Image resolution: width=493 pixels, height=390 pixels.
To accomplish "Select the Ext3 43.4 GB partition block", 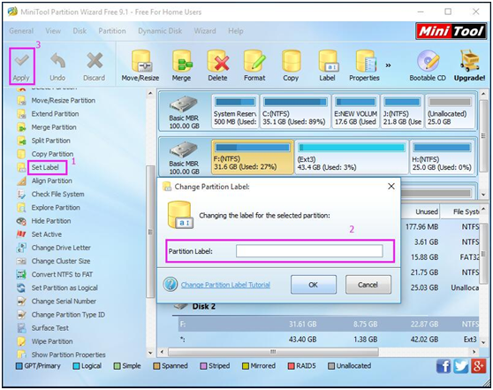I will (352, 157).
